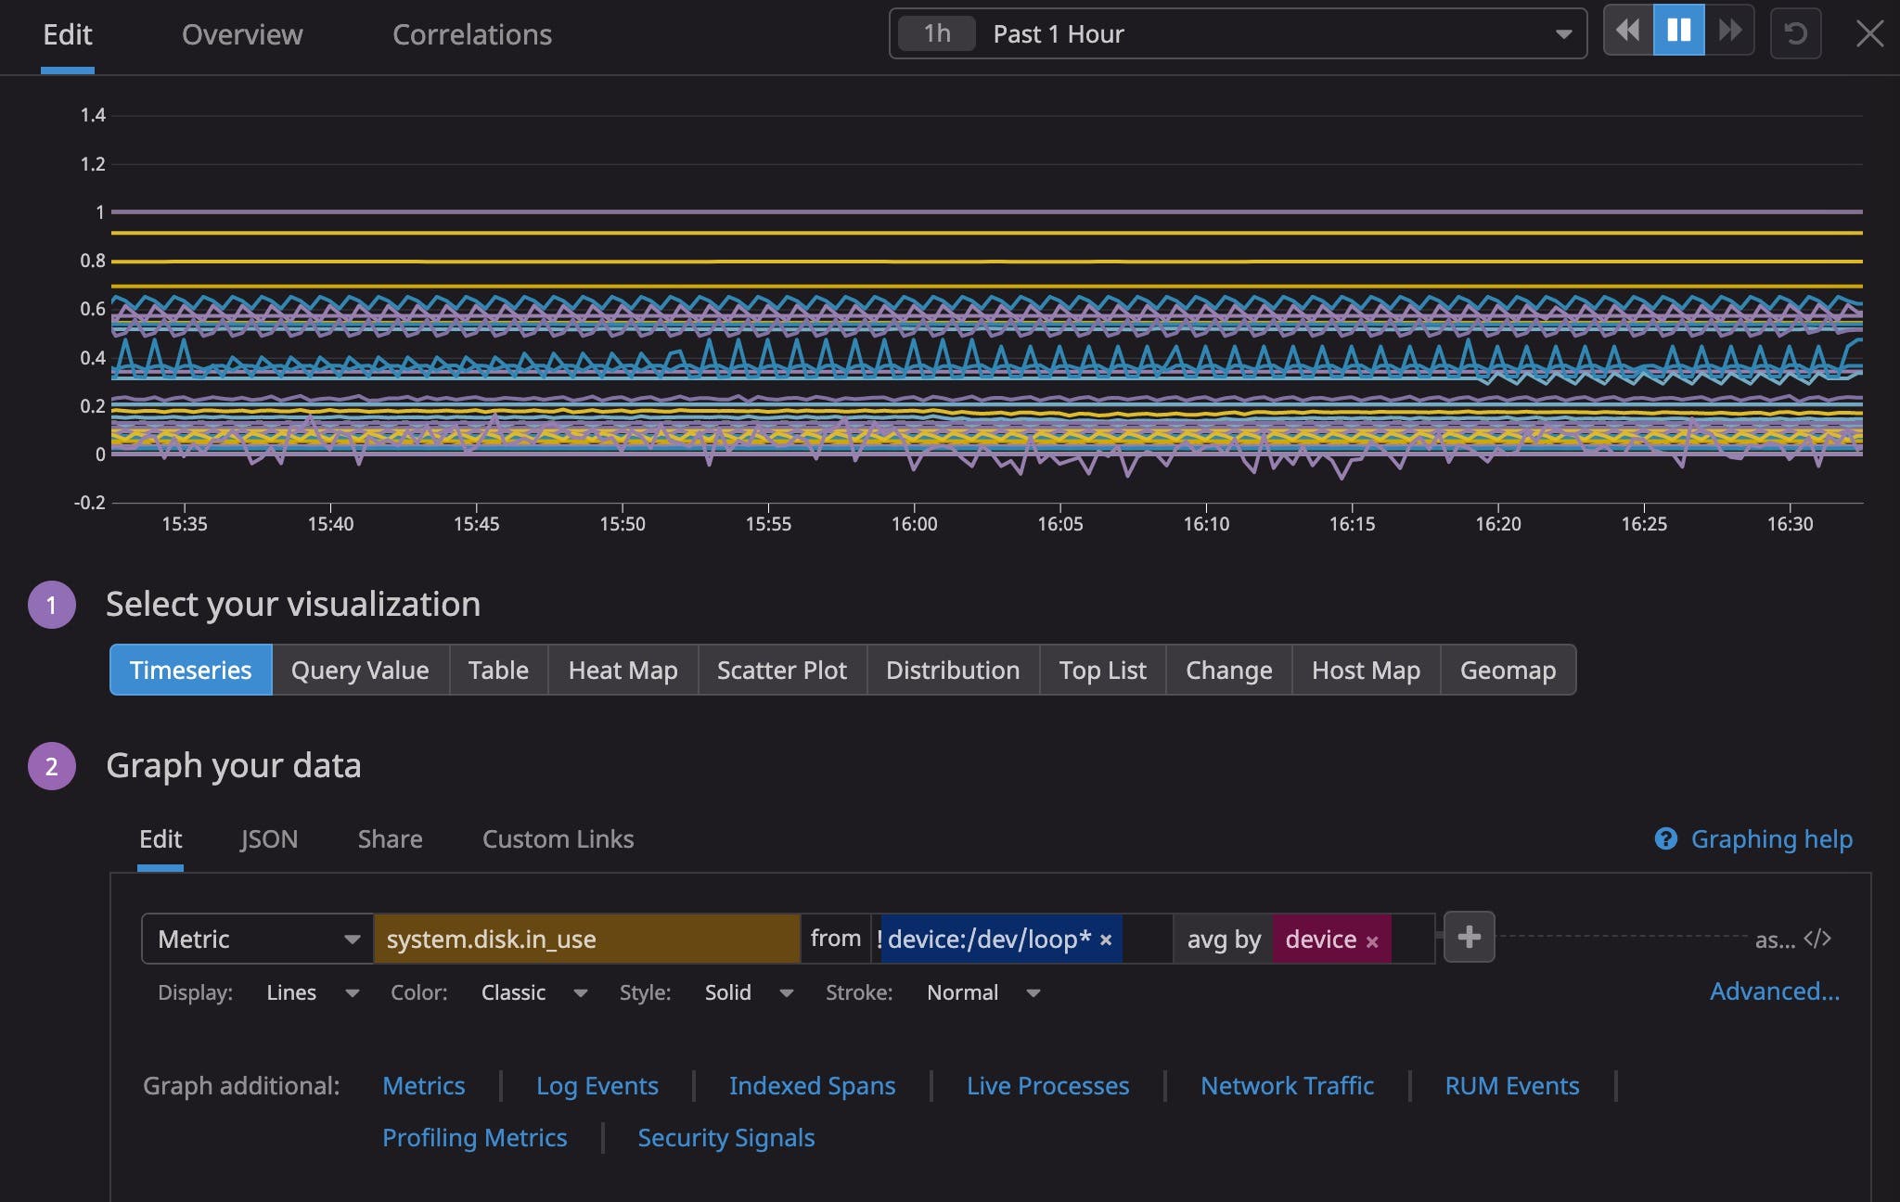Open the Graphing help link
This screenshot has width=1900, height=1202.
[x=1770, y=839]
